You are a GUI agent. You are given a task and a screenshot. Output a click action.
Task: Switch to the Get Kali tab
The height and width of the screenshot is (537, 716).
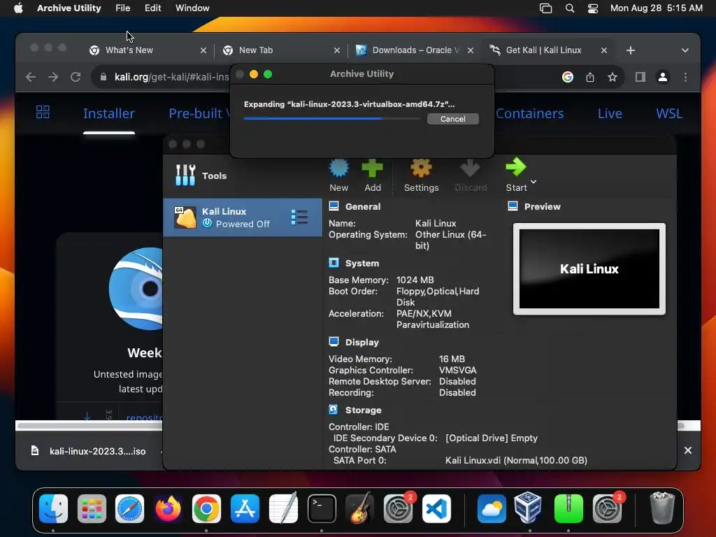pos(543,50)
